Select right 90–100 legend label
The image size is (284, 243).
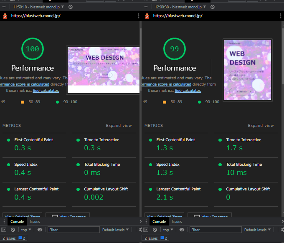tap(212, 102)
